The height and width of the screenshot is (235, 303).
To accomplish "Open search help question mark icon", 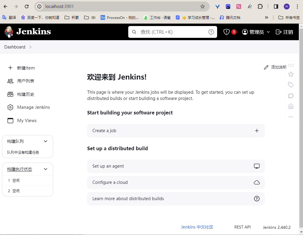I will click(x=211, y=32).
